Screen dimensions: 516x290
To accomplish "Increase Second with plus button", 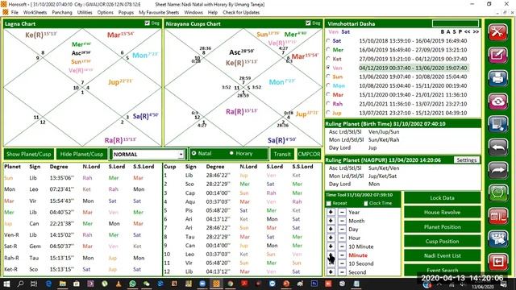I will (x=331, y=272).
